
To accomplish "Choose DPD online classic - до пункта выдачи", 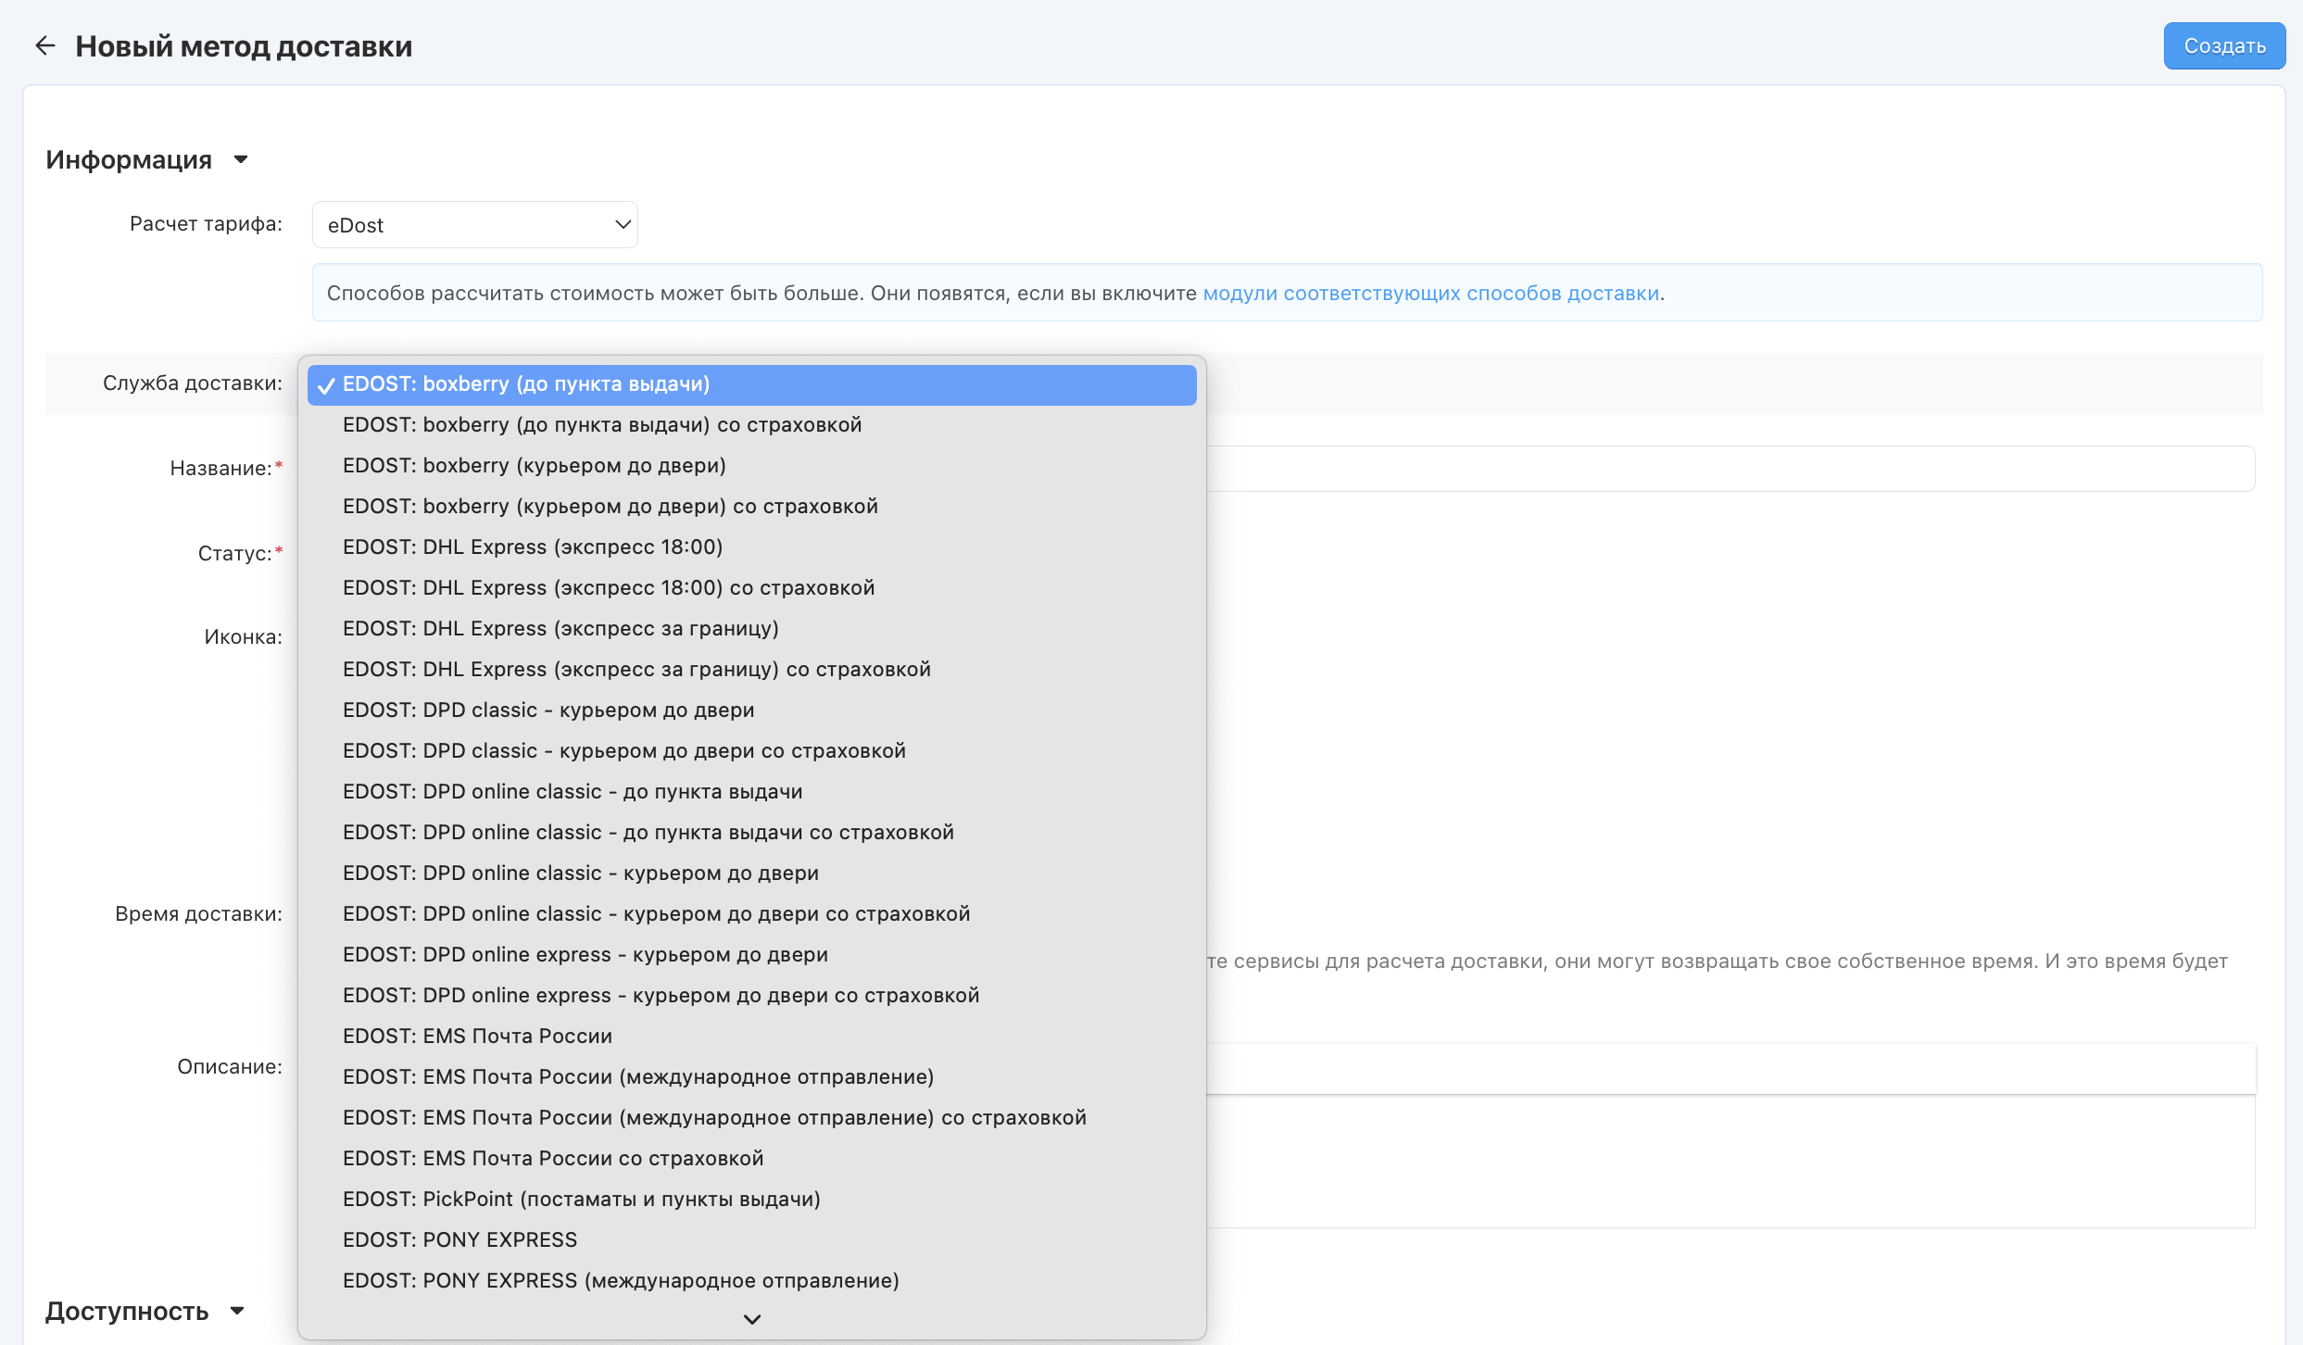I will coord(572,792).
